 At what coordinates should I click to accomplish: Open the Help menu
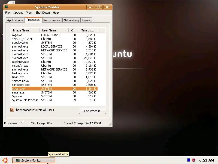(56, 13)
